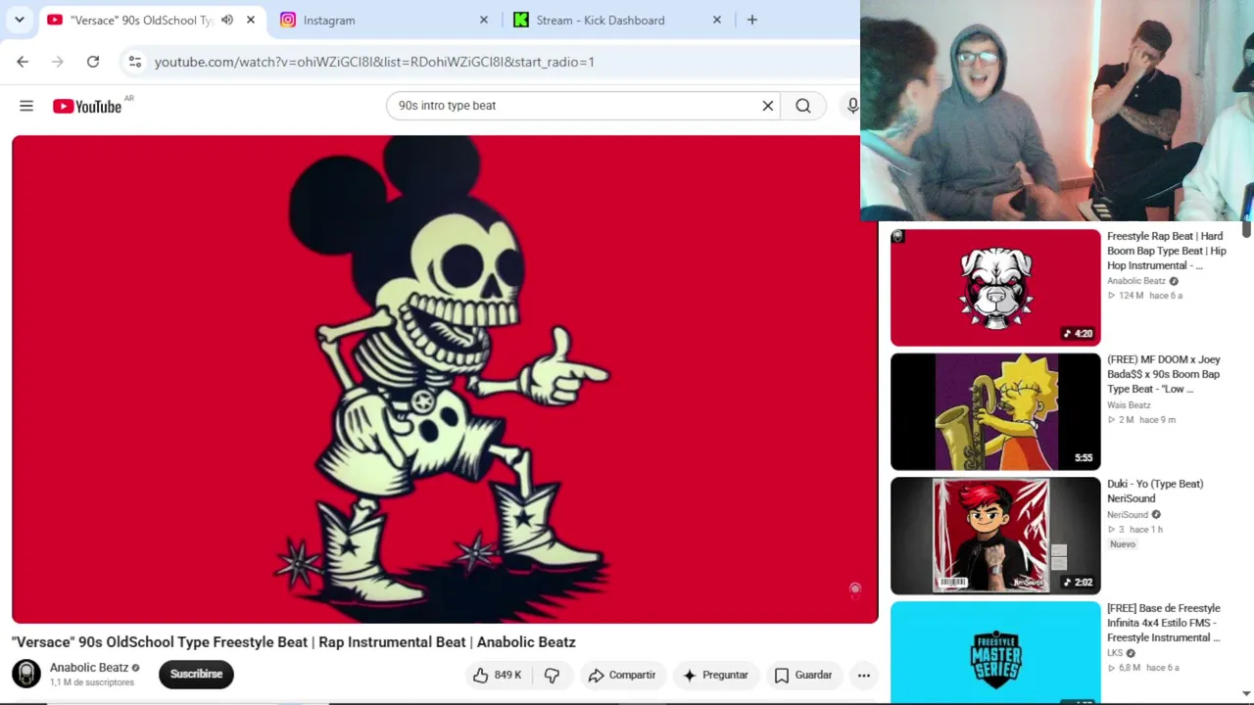View site information for youtube.com
The image size is (1254, 705).
coord(135,62)
